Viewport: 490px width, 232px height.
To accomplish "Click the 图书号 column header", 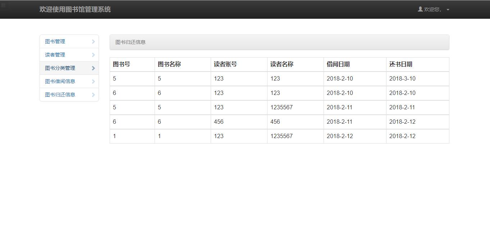I will coord(122,64).
